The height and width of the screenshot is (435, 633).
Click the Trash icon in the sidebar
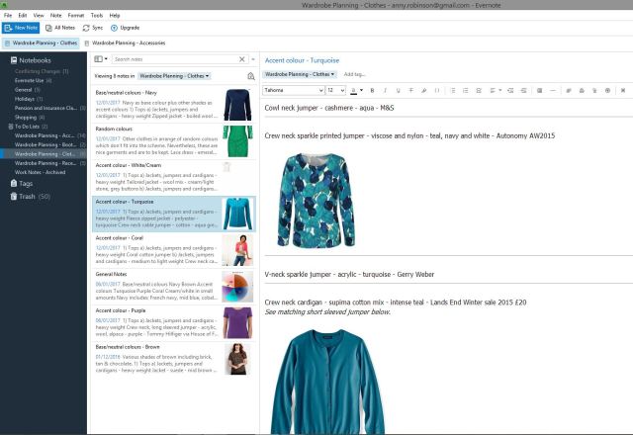click(x=14, y=197)
